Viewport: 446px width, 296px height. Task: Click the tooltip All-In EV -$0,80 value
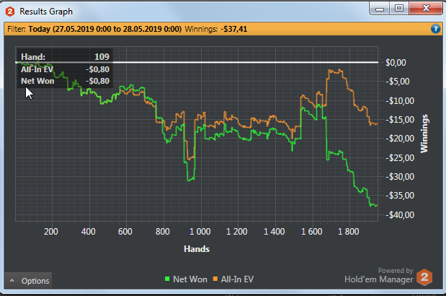[x=97, y=69]
